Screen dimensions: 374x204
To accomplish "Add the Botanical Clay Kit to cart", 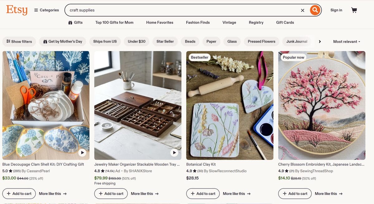I will point(203,193).
